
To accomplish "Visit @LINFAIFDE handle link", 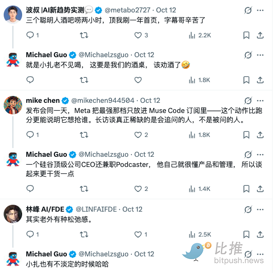I will 96,209.
